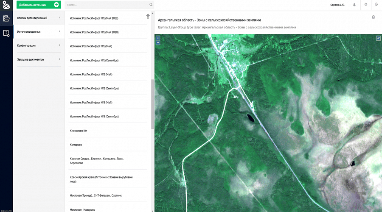Click Добавить источник button

click(x=39, y=5)
